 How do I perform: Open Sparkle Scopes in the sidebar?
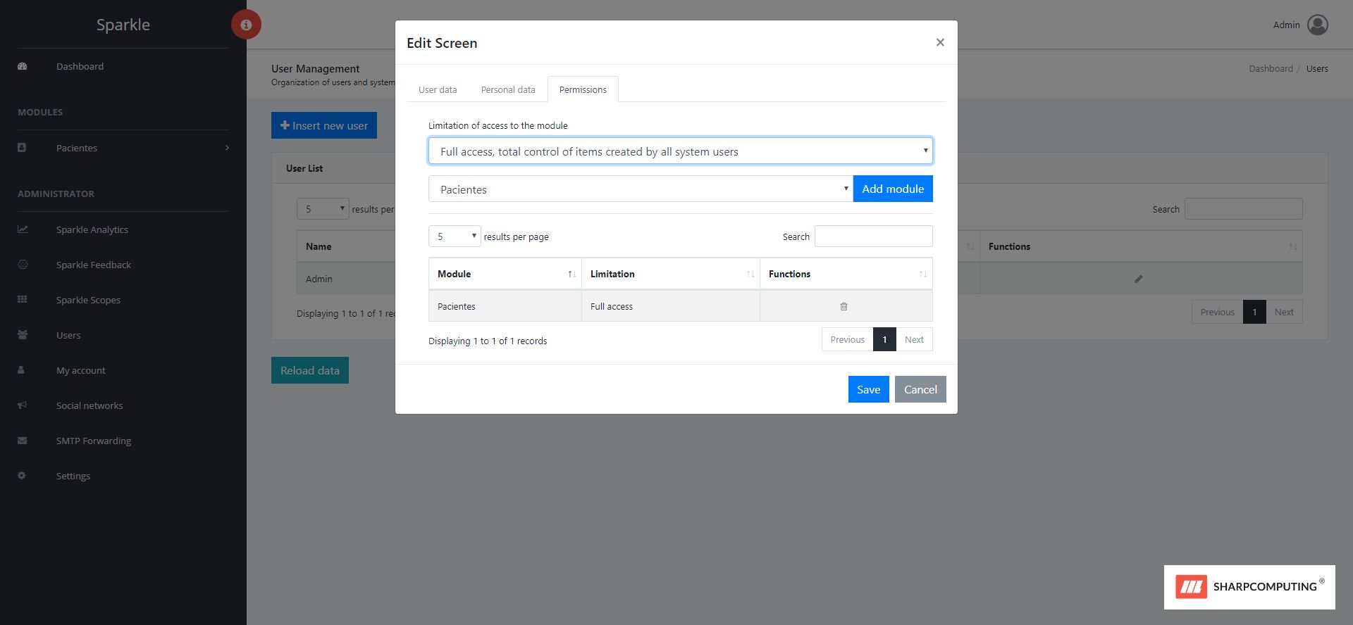(x=88, y=300)
